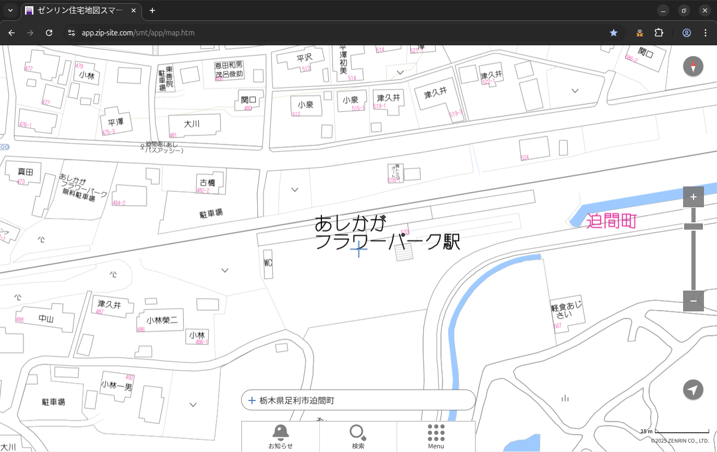Click the zoom level slider handle
The image size is (717, 452).
pyautogui.click(x=693, y=227)
